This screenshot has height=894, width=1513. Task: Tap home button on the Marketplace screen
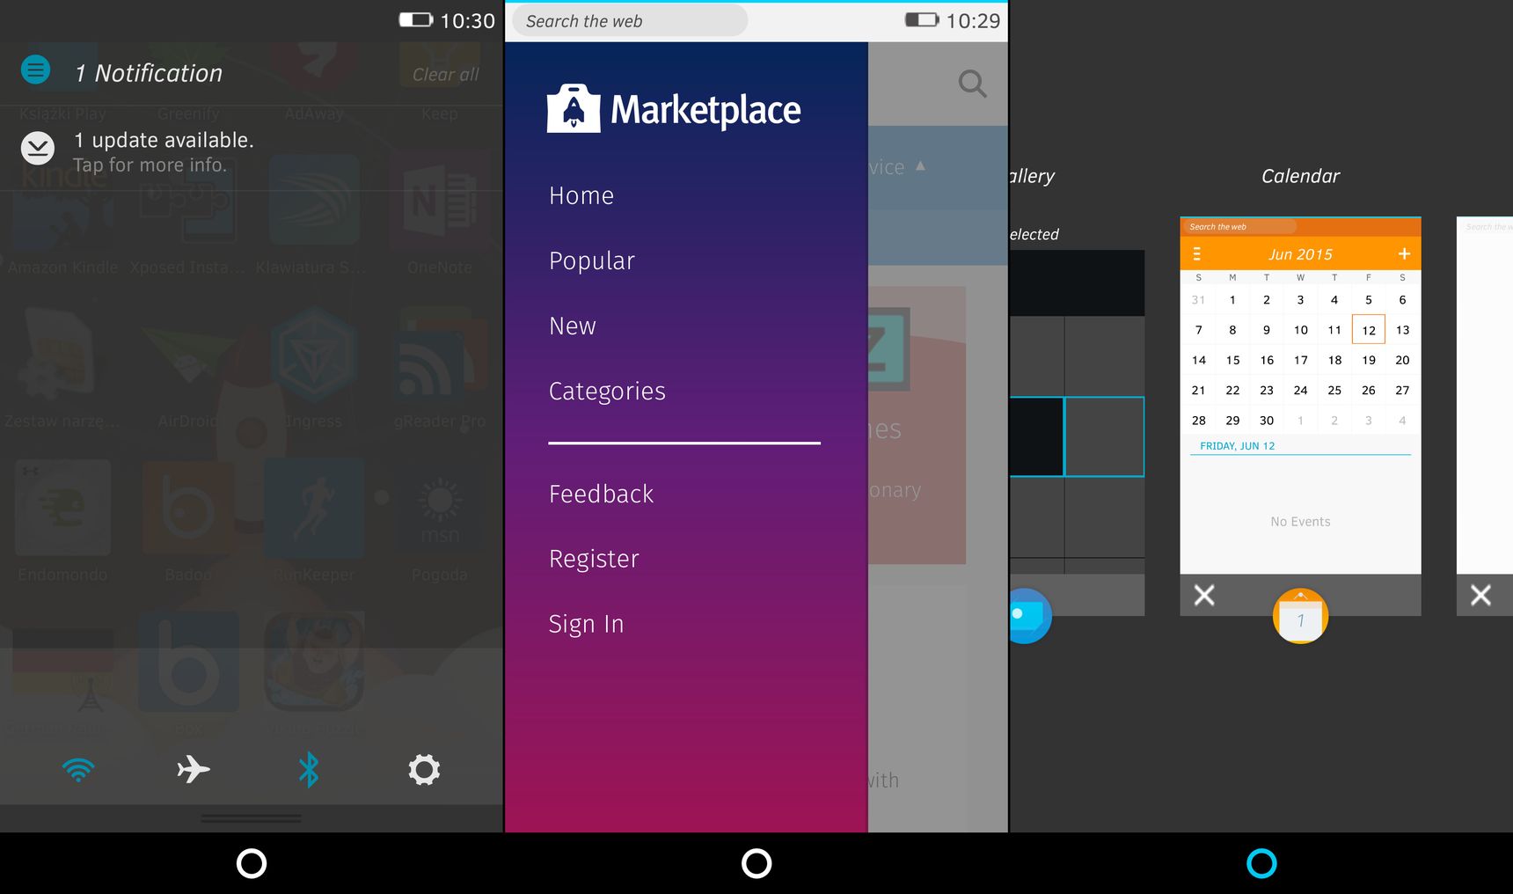click(756, 863)
